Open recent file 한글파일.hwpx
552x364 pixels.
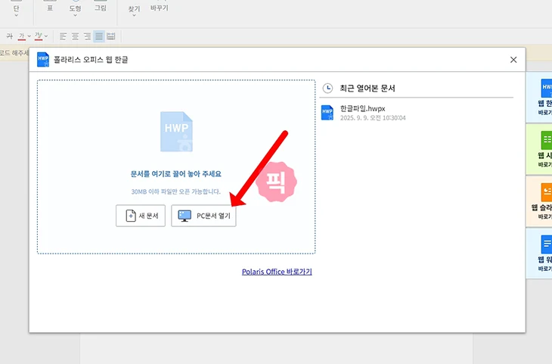pos(373,113)
